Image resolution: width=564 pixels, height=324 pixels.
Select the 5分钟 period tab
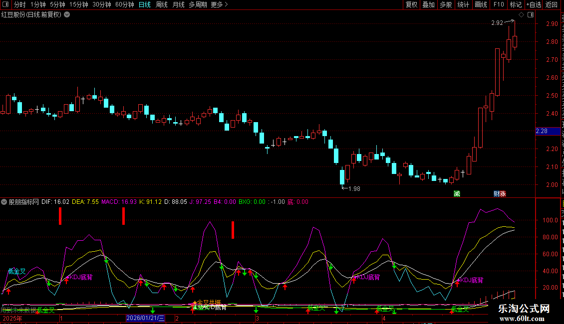(57, 4)
